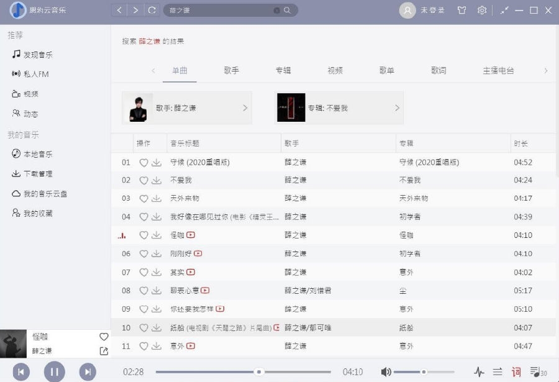Go forward using the navigation arrow
This screenshot has height=382, width=559.
[x=135, y=10]
